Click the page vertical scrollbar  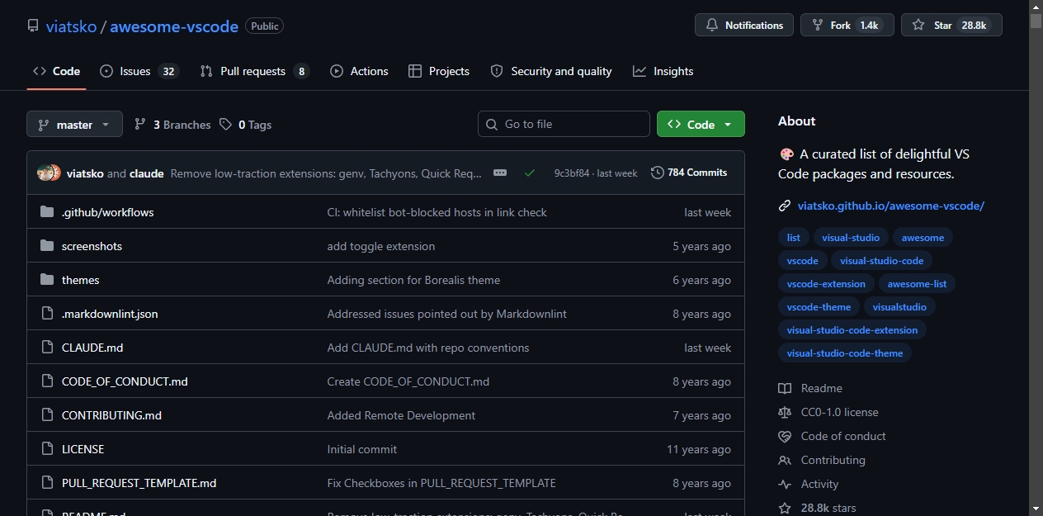1036,258
